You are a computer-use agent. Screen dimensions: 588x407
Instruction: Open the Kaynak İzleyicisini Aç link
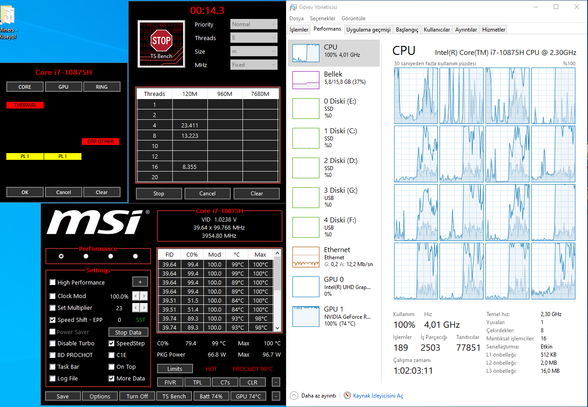pos(378,396)
